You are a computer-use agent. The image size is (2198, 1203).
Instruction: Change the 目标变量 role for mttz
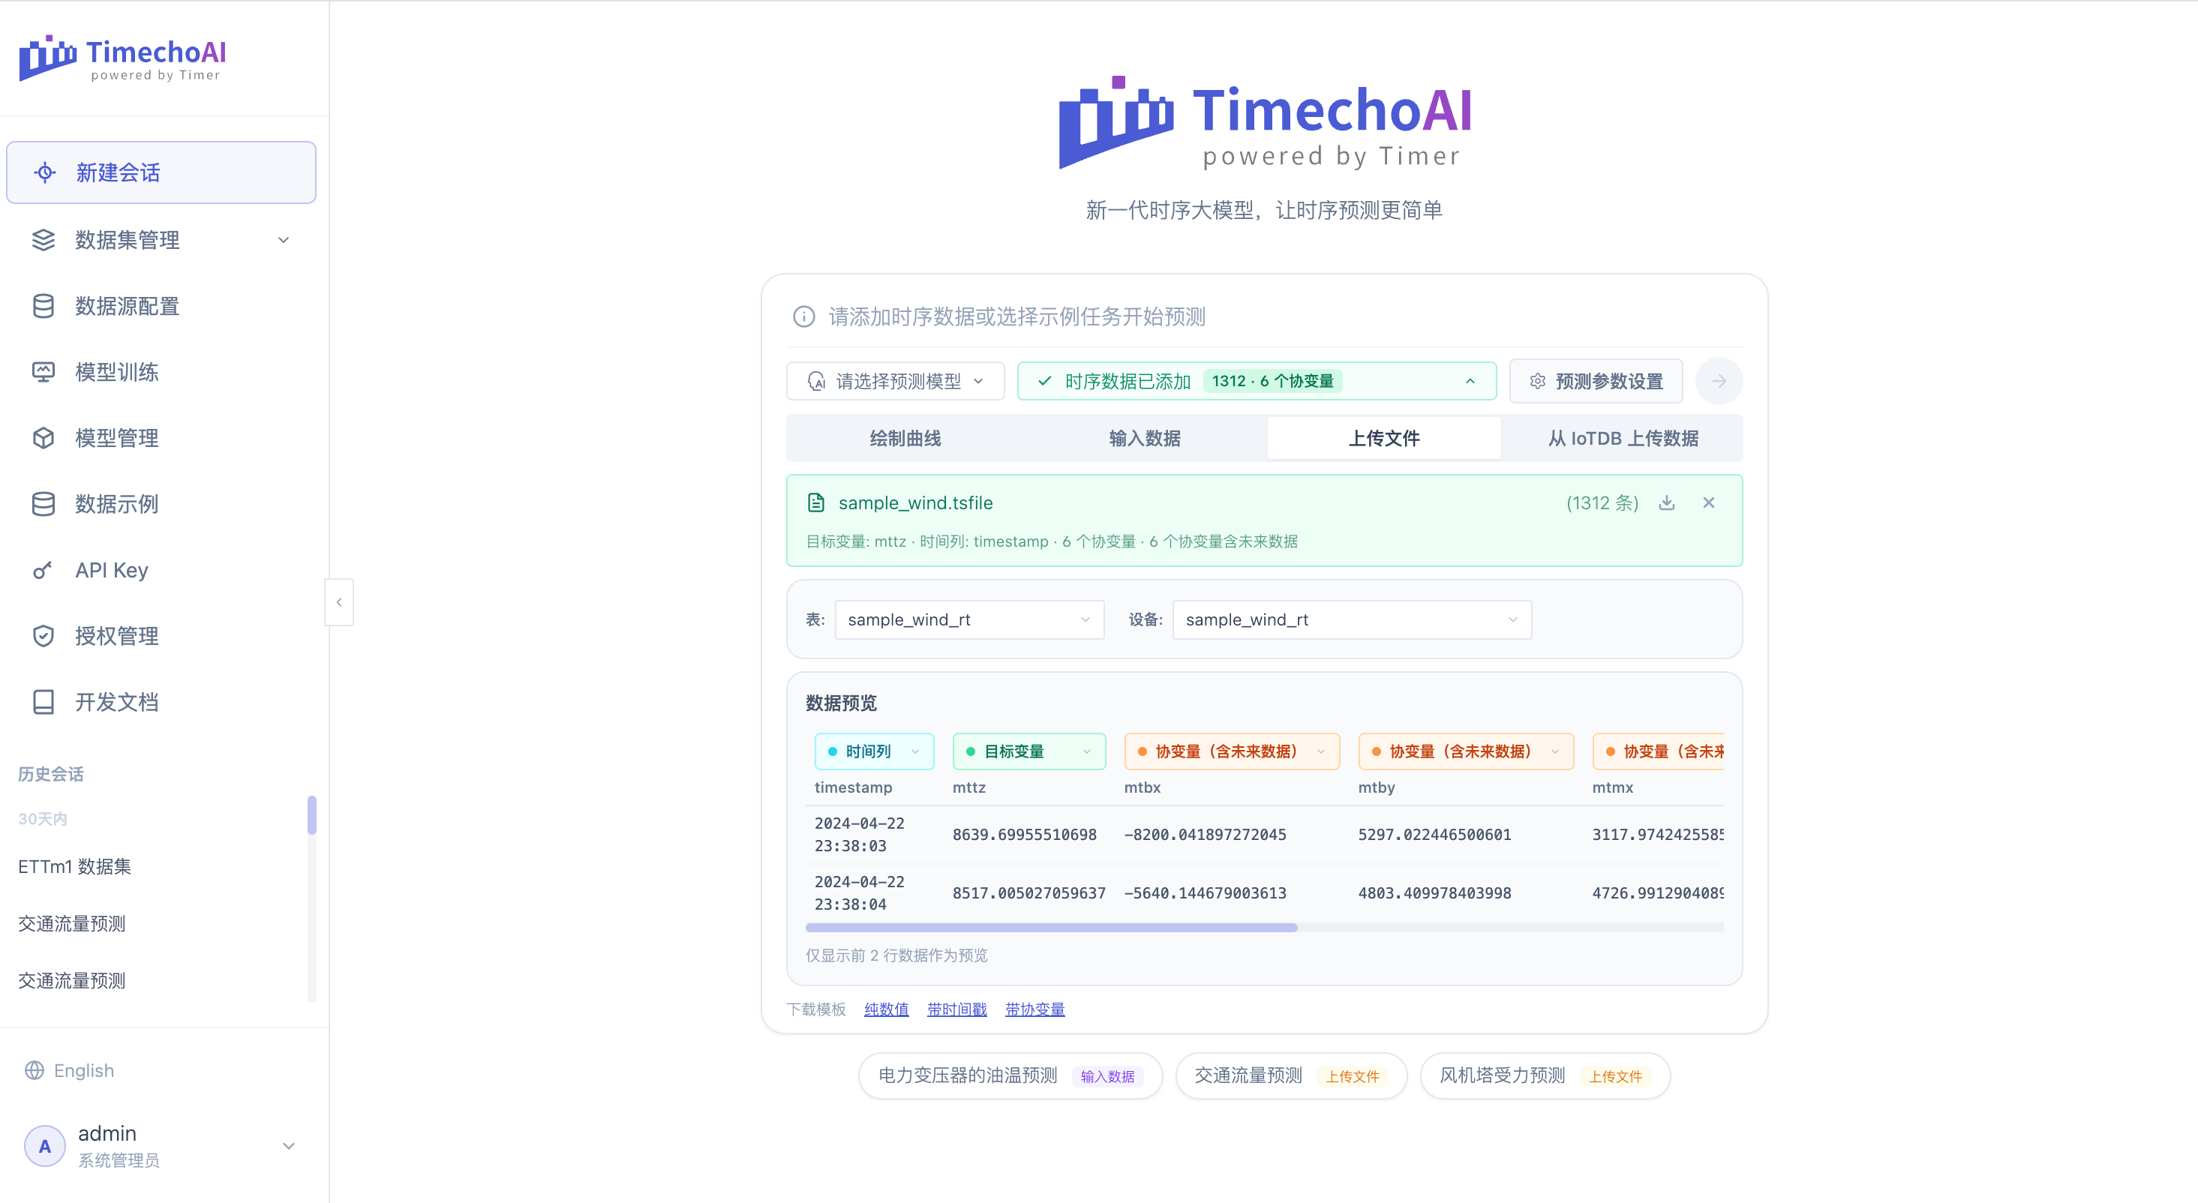[1028, 751]
